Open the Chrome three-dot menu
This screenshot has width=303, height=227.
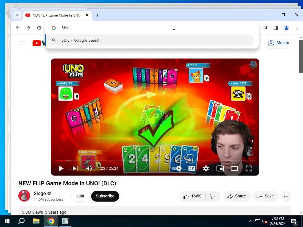pyautogui.click(x=297, y=28)
